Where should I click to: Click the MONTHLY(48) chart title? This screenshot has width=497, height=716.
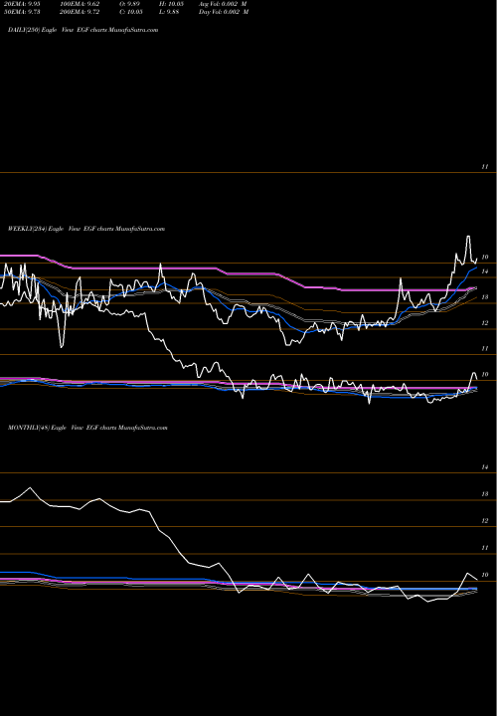(x=87, y=428)
